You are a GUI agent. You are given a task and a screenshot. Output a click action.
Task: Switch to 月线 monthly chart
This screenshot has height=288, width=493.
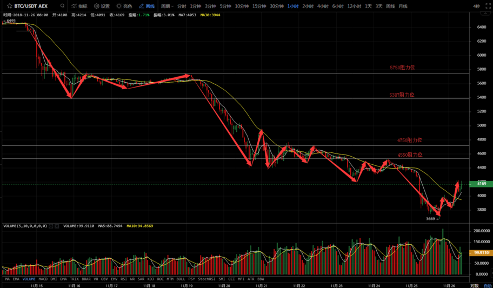click(403, 6)
